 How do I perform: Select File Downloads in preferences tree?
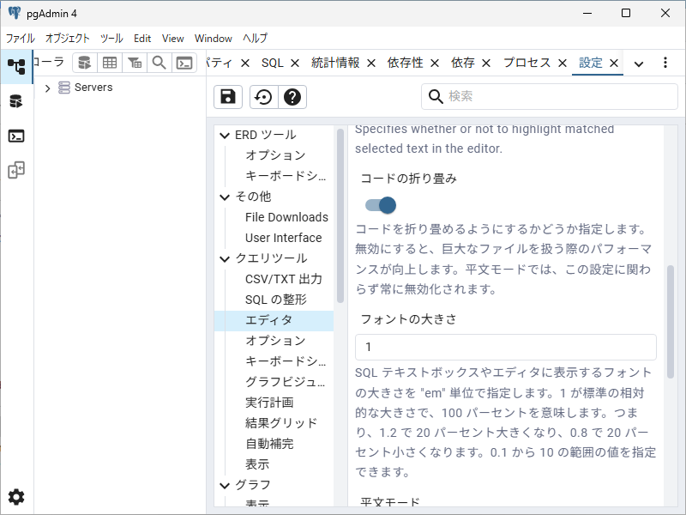pos(286,217)
